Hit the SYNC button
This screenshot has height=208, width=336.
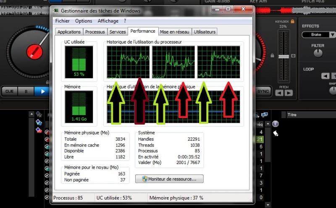coord(263,91)
